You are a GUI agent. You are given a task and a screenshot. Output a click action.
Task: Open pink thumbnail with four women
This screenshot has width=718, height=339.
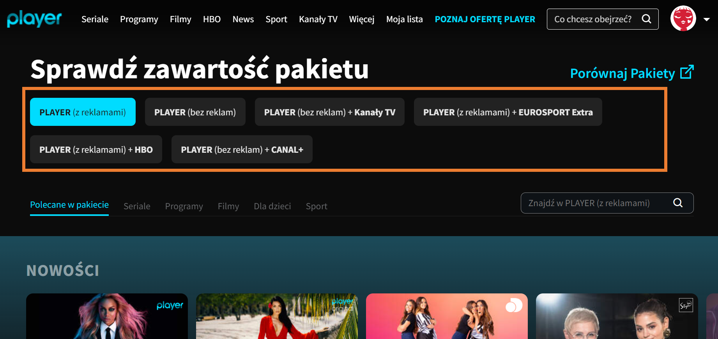[447, 316]
